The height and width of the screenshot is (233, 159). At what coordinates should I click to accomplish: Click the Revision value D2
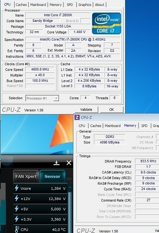point(112,51)
